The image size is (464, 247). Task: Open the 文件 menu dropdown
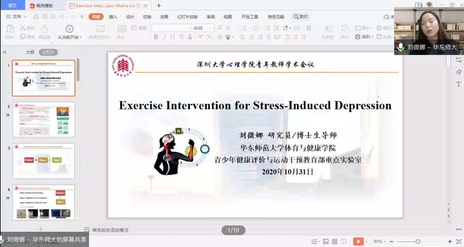16,17
